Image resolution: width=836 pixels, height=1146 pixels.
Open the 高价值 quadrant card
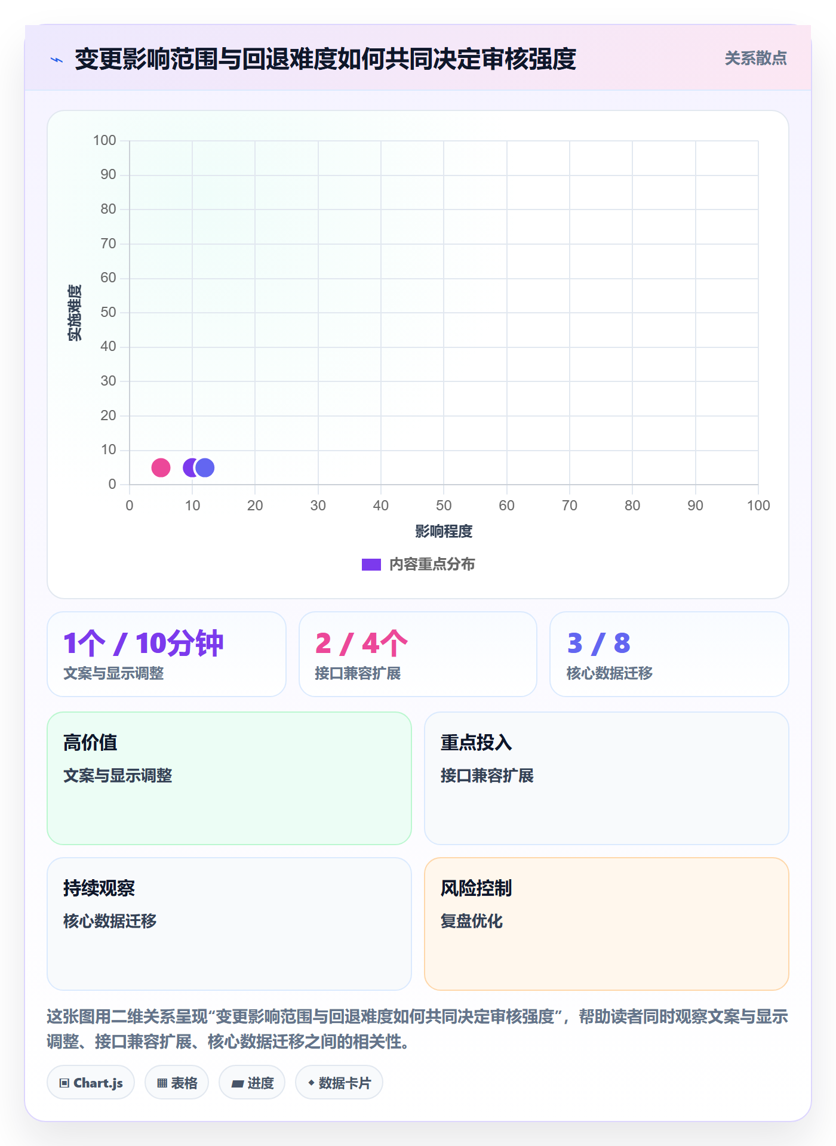pyautogui.click(x=229, y=778)
